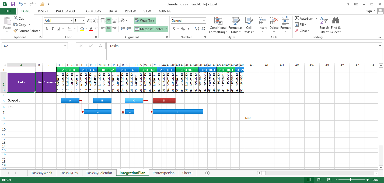Screen dimensions: 384x183
Task: Switch to Page Layout view in status bar
Action: pos(319,180)
